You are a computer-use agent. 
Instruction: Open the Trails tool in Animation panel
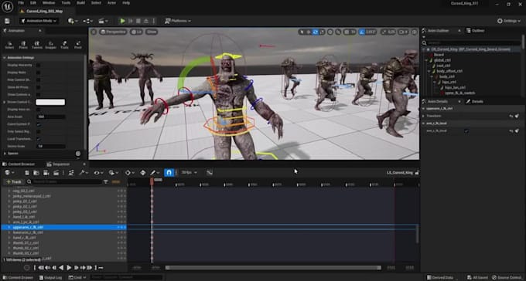64,45
